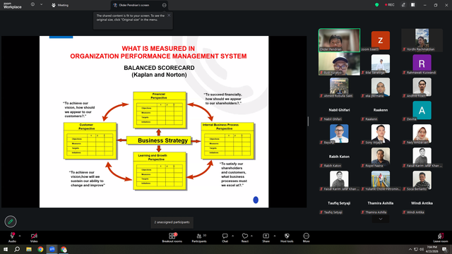Open File Explorer from the taskbar
The width and height of the screenshot is (452, 254).
coord(29,249)
